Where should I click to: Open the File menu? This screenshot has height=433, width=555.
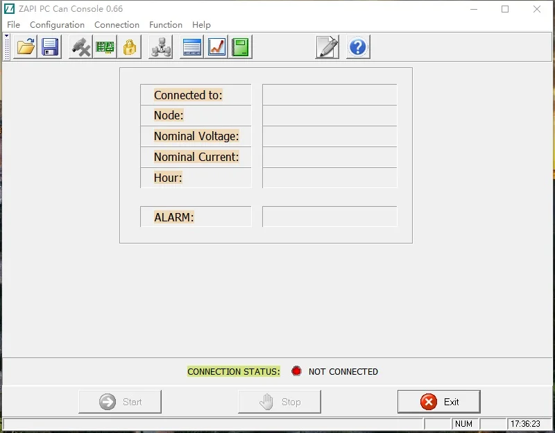pyautogui.click(x=13, y=24)
